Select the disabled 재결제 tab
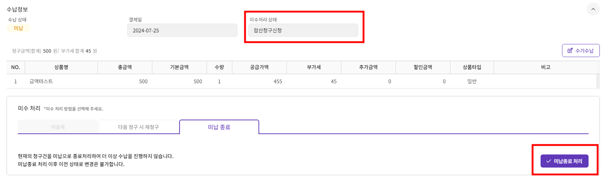The height and width of the screenshot is (181, 610). pos(58,127)
